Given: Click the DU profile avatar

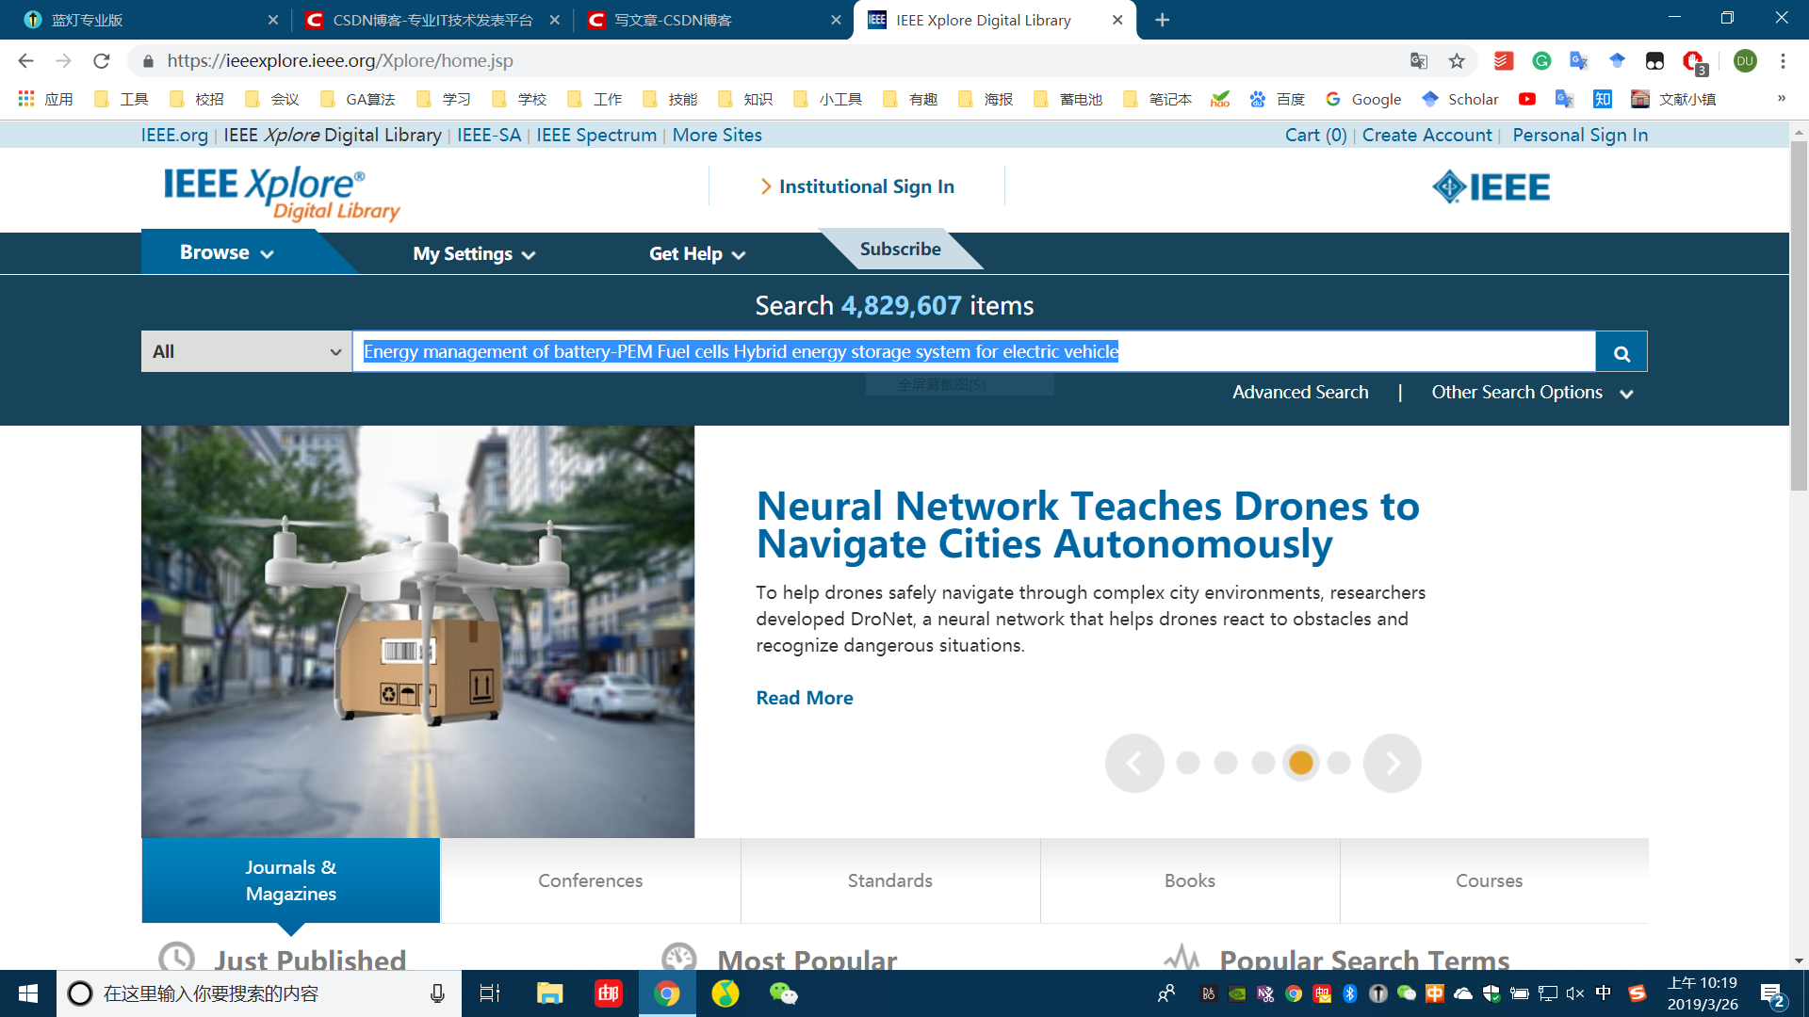Looking at the screenshot, I should (x=1745, y=61).
